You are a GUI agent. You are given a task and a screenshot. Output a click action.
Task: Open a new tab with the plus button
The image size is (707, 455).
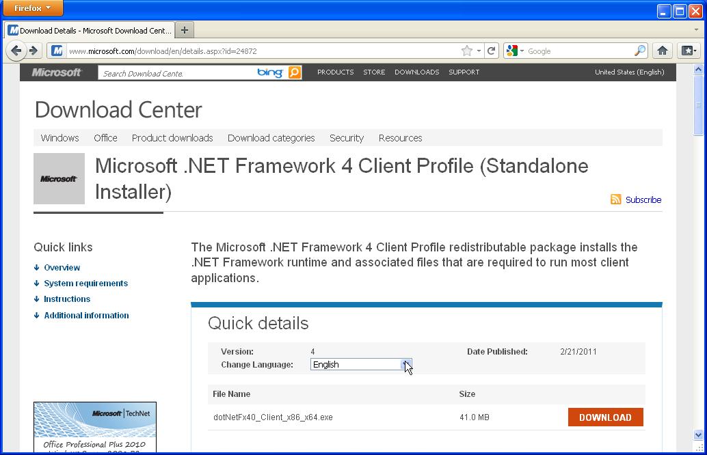(x=184, y=29)
